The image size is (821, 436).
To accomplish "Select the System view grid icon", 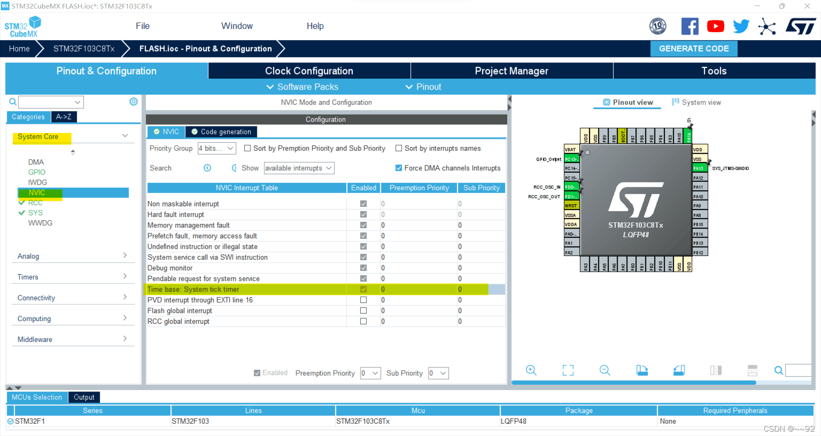I will [676, 102].
